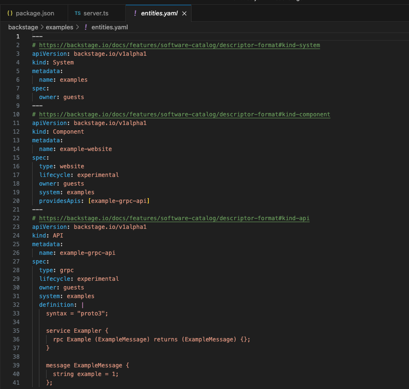Open the entities.yaml breadcrumb file dropdown
The width and height of the screenshot is (409, 389).
tap(109, 27)
